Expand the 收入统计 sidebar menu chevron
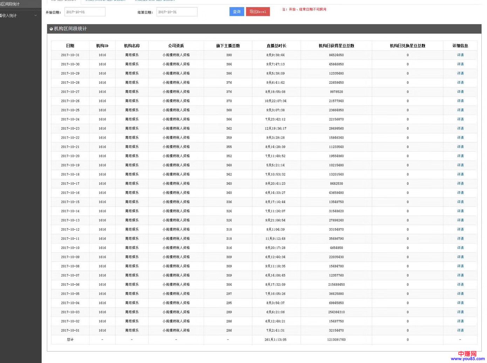Image resolution: width=487 pixels, height=363 pixels. pyautogui.click(x=35, y=15)
